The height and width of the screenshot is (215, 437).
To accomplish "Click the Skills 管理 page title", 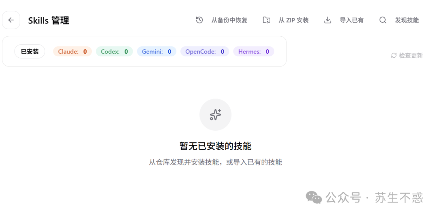I will [49, 20].
